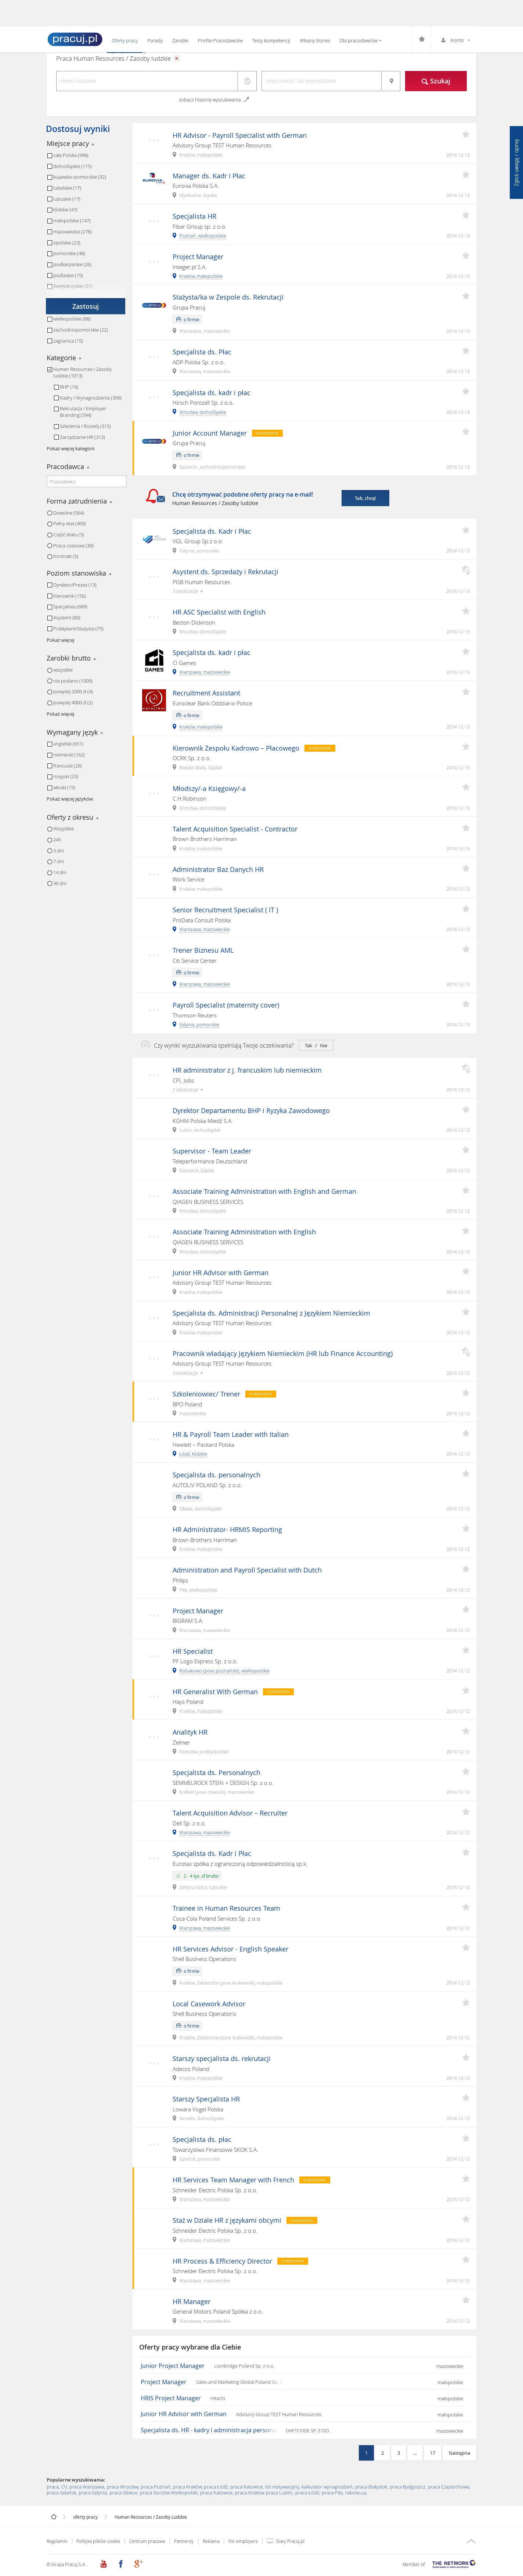Open the YouTube icon in footer
Image resolution: width=523 pixels, height=2576 pixels.
click(103, 2563)
